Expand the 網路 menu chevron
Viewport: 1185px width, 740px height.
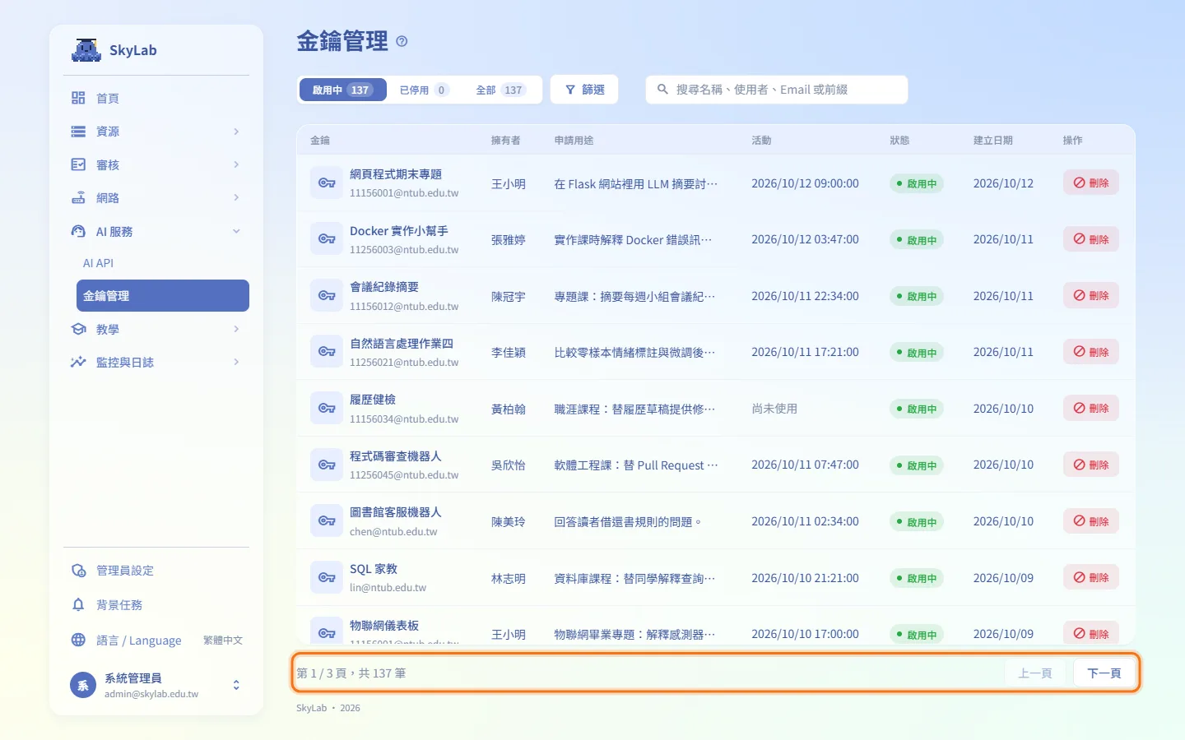pyautogui.click(x=236, y=198)
